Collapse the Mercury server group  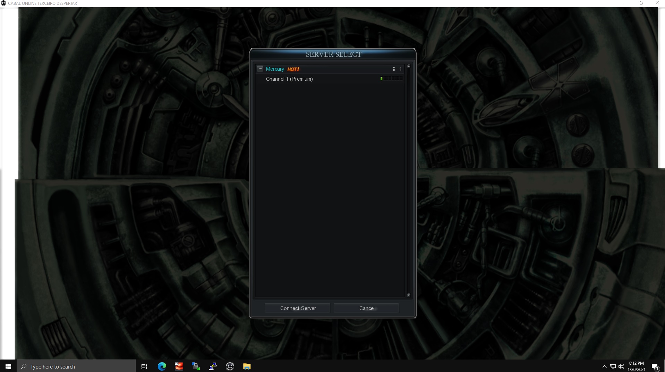pyautogui.click(x=260, y=69)
